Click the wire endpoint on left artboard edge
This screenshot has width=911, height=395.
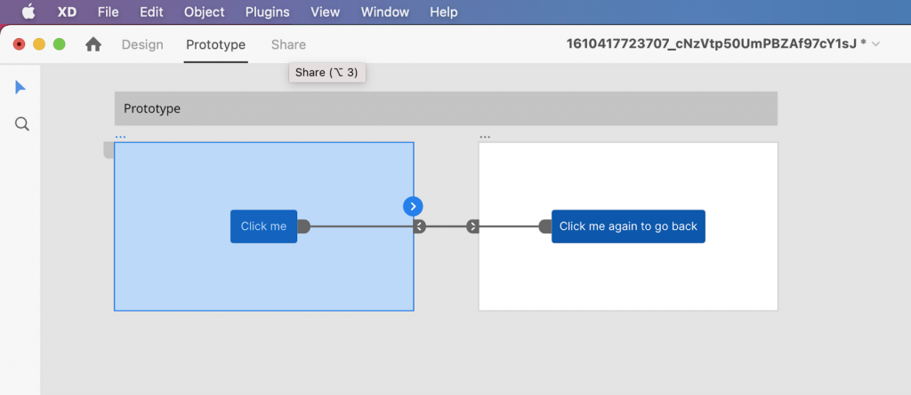pos(420,226)
